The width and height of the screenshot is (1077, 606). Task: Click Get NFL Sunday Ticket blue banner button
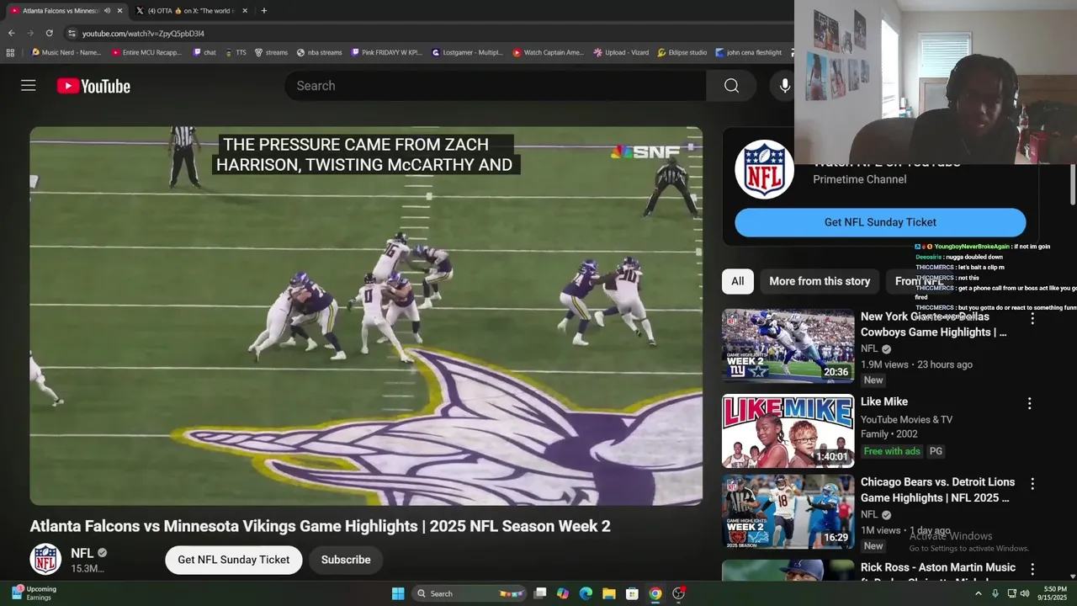[x=880, y=222]
